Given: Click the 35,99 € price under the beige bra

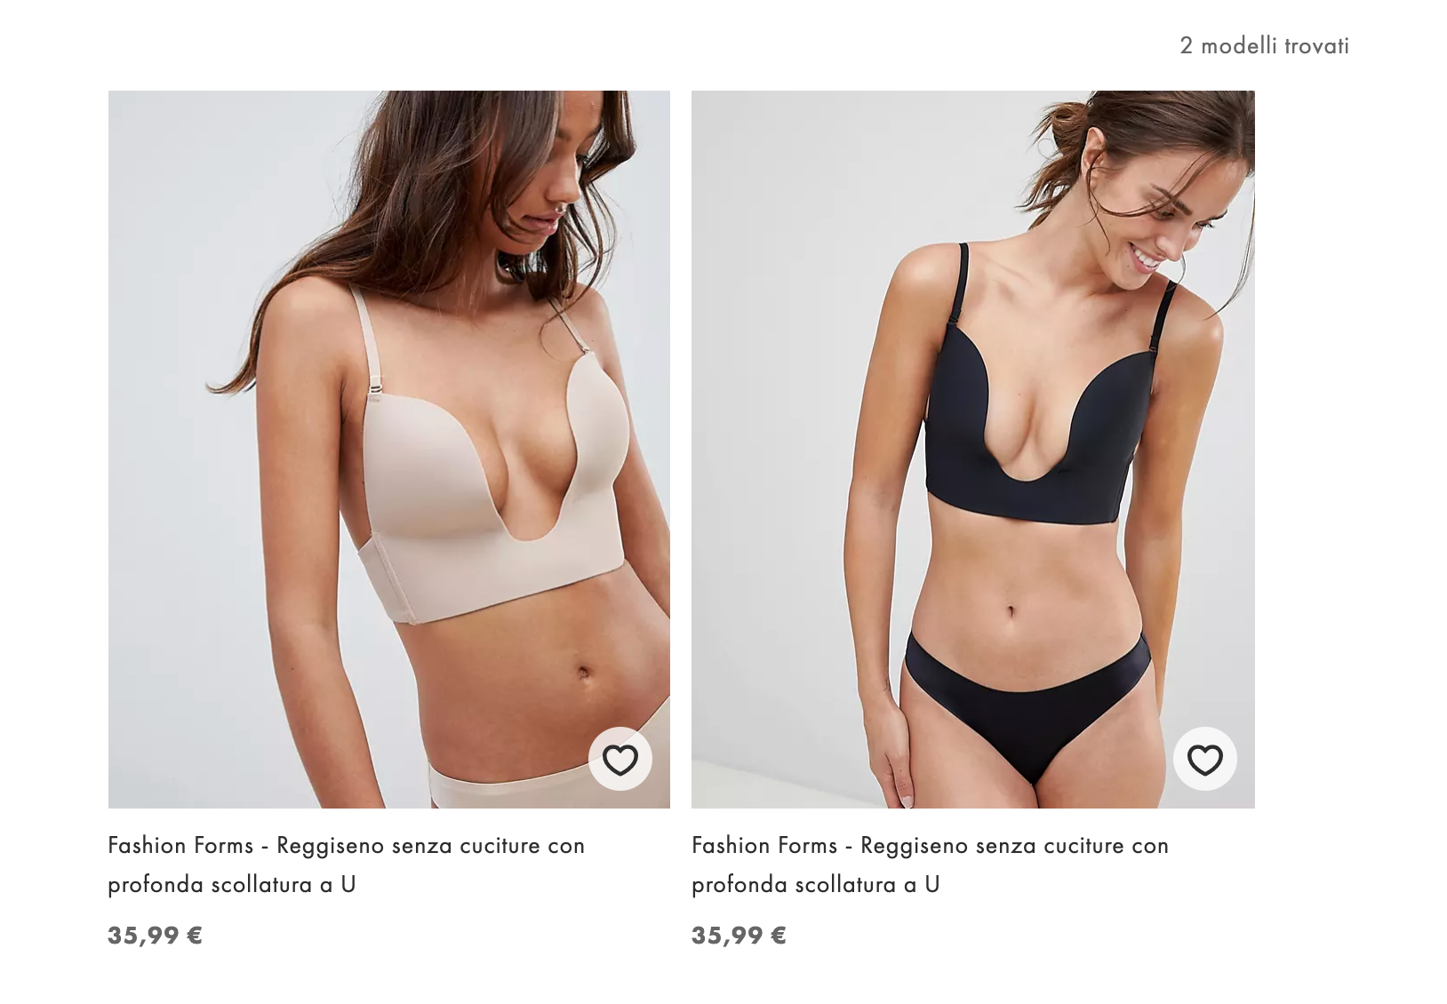Looking at the screenshot, I should 156,936.
